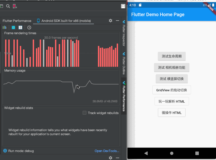Click the 4:10 clock in emulator
Viewport: 216px width, 160px height.
tap(133, 5)
